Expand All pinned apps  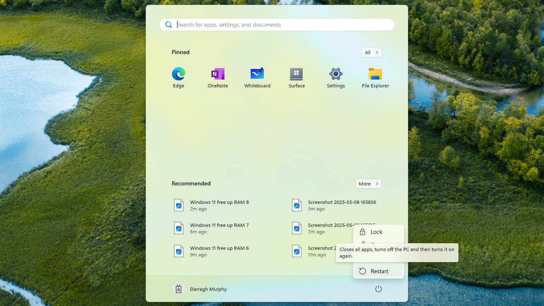point(371,52)
